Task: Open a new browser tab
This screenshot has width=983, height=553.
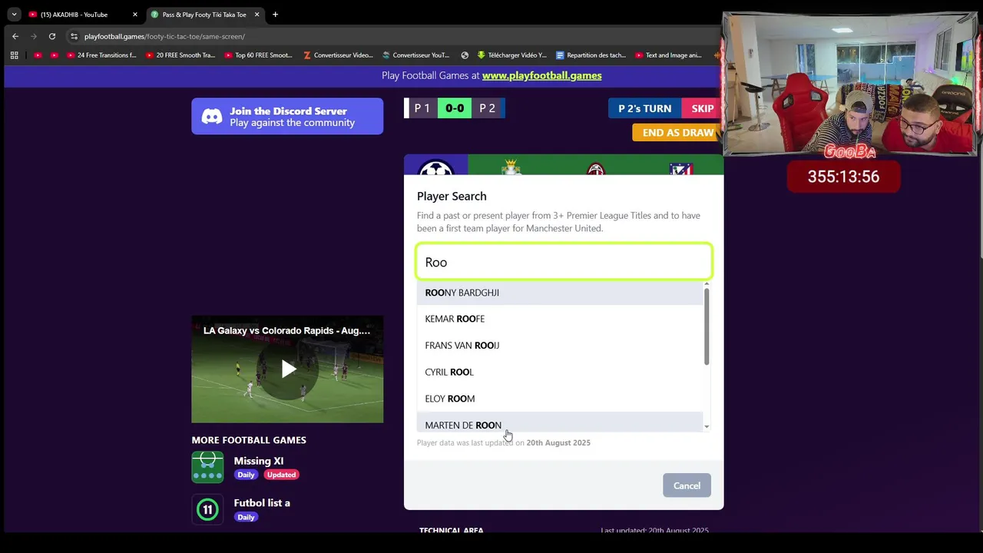Action: [275, 15]
